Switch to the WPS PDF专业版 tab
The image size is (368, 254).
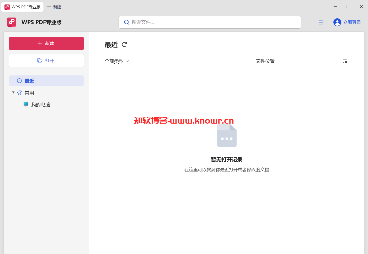click(23, 7)
